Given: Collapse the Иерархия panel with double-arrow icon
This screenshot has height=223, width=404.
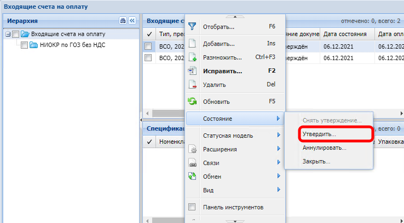Looking at the screenshot, I should tap(132, 21).
